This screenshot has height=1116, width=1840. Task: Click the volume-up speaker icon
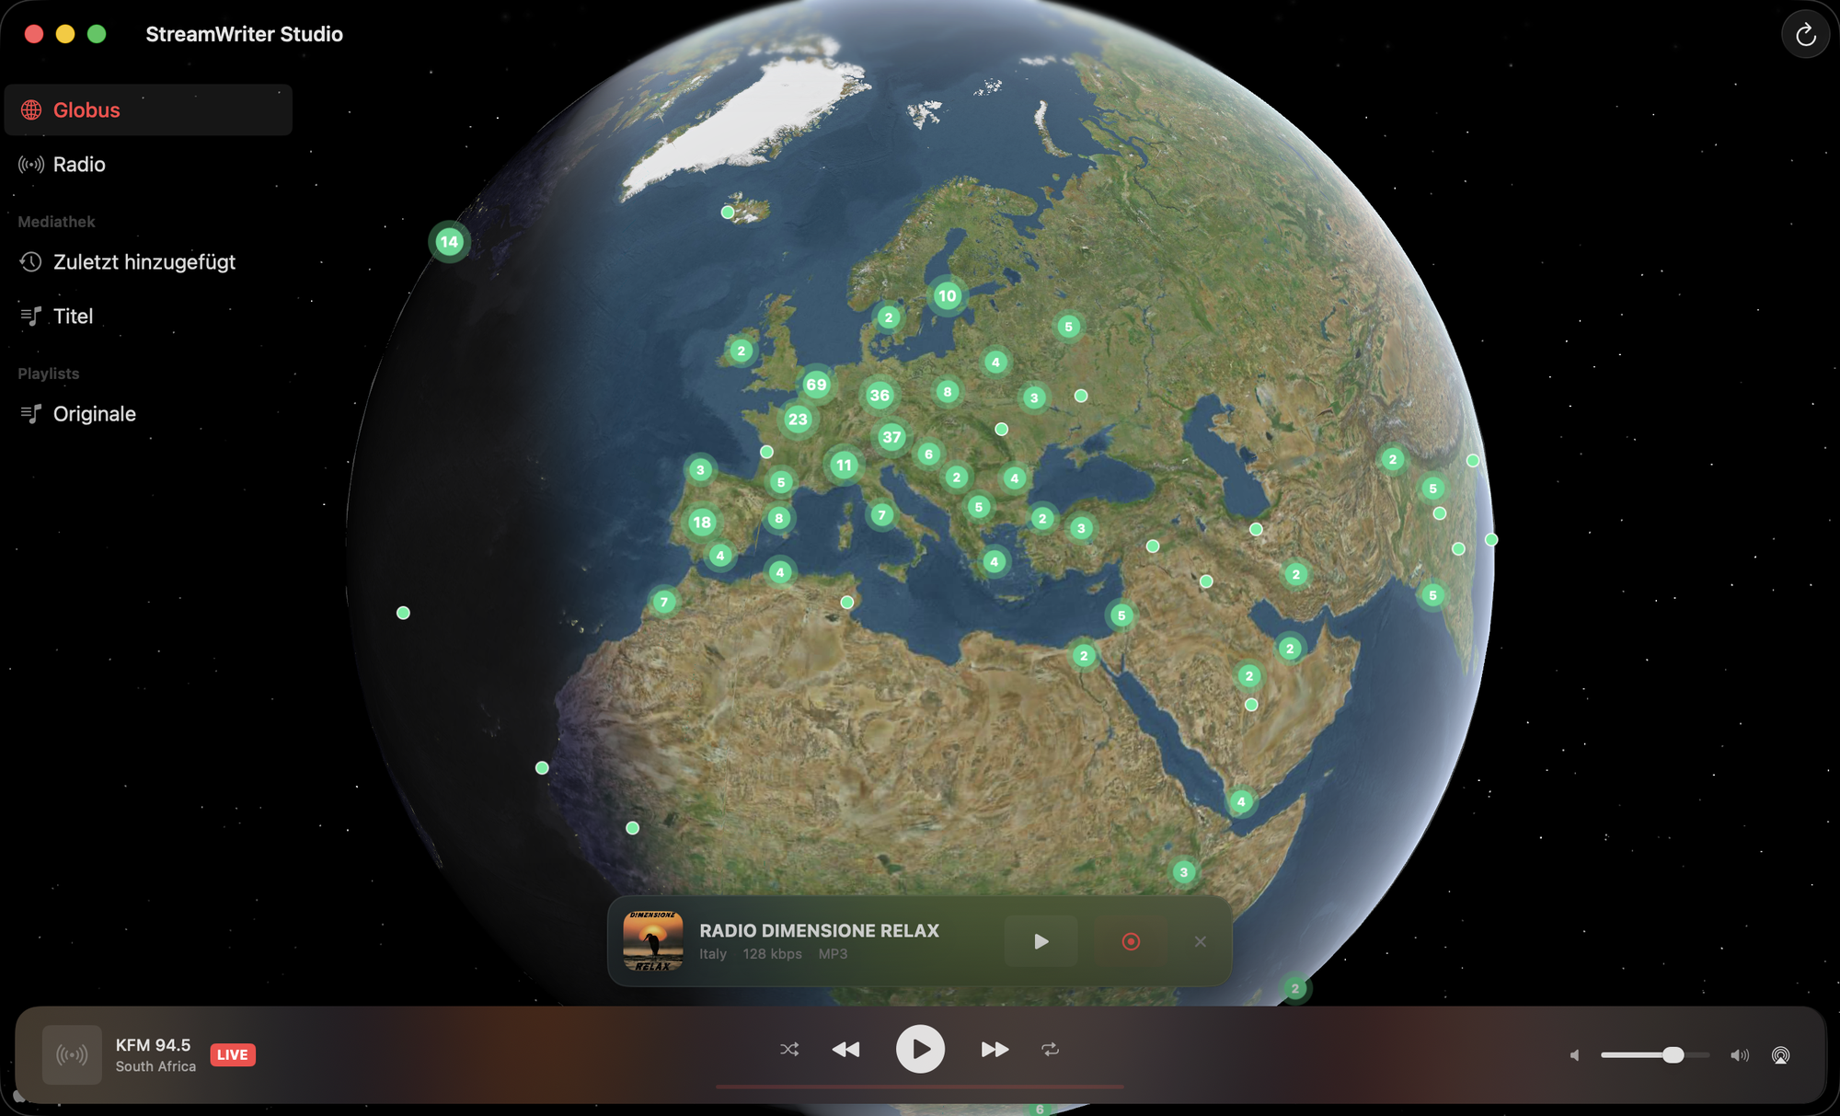pyautogui.click(x=1739, y=1055)
